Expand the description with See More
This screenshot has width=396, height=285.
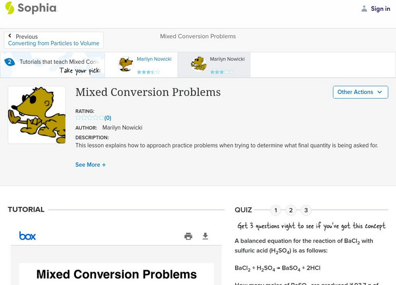[91, 164]
